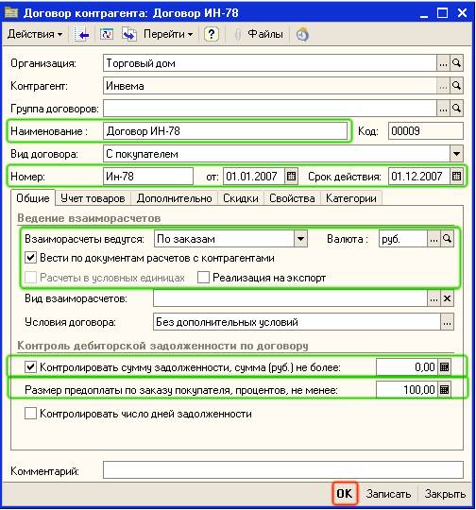476x510 pixels.
Task: Click ellipsis button of Условия договора
Action: tap(448, 322)
